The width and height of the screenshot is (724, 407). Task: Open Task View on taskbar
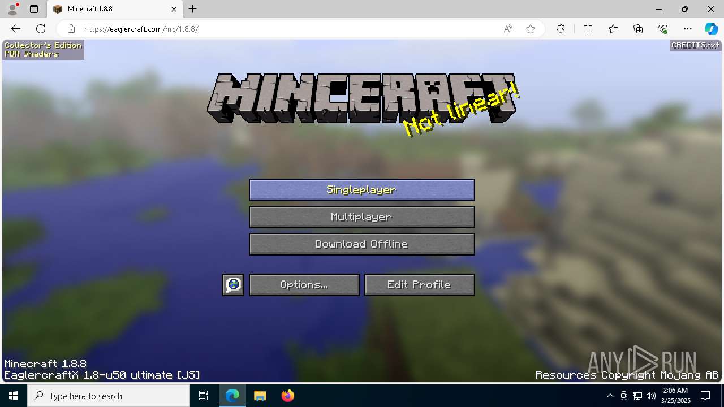(x=204, y=396)
